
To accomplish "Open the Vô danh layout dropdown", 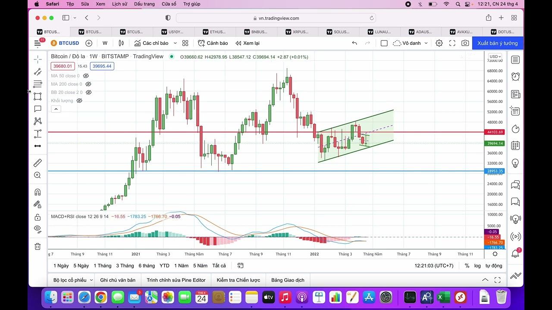I will [x=410, y=43].
